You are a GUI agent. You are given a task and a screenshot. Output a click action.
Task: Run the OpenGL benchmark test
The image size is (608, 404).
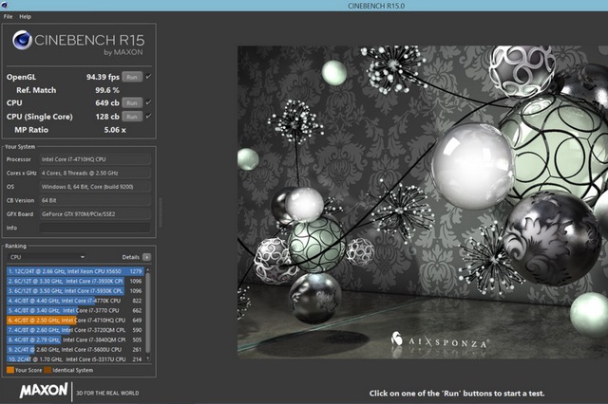[x=132, y=77]
